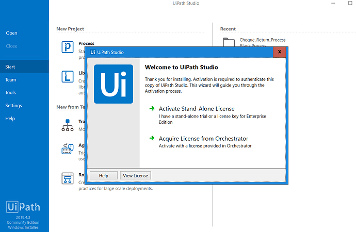Viewport: 356px width, 232px height.
Task: Select the Library project icon
Action: tap(68, 76)
